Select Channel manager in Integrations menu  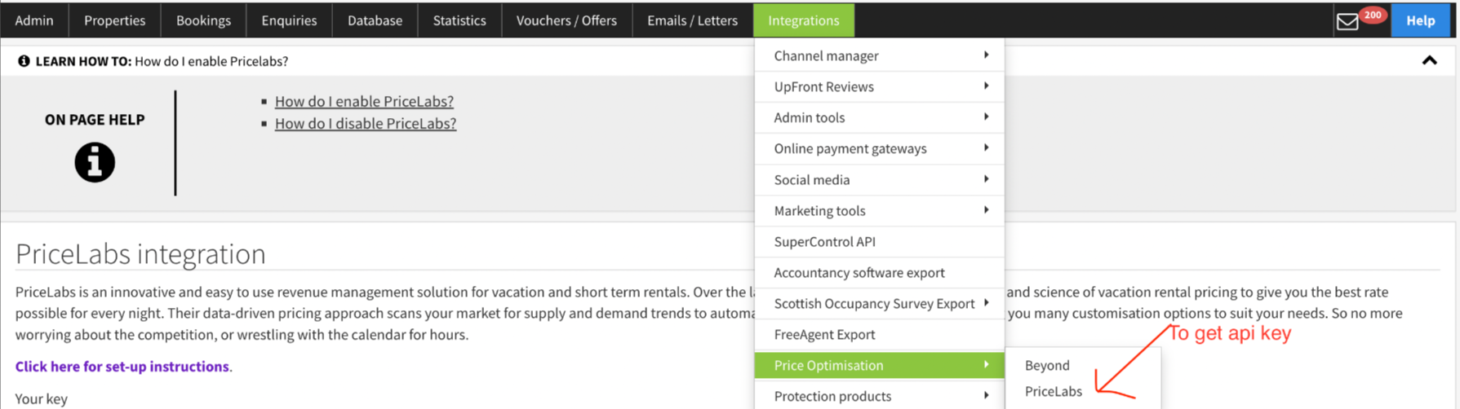[x=879, y=55]
